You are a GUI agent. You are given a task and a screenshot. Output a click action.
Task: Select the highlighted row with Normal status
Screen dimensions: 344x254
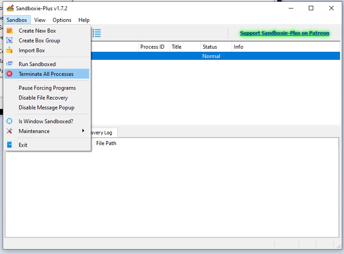pyautogui.click(x=215, y=56)
